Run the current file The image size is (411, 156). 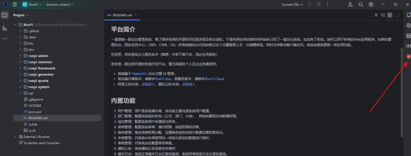[x=310, y=5]
